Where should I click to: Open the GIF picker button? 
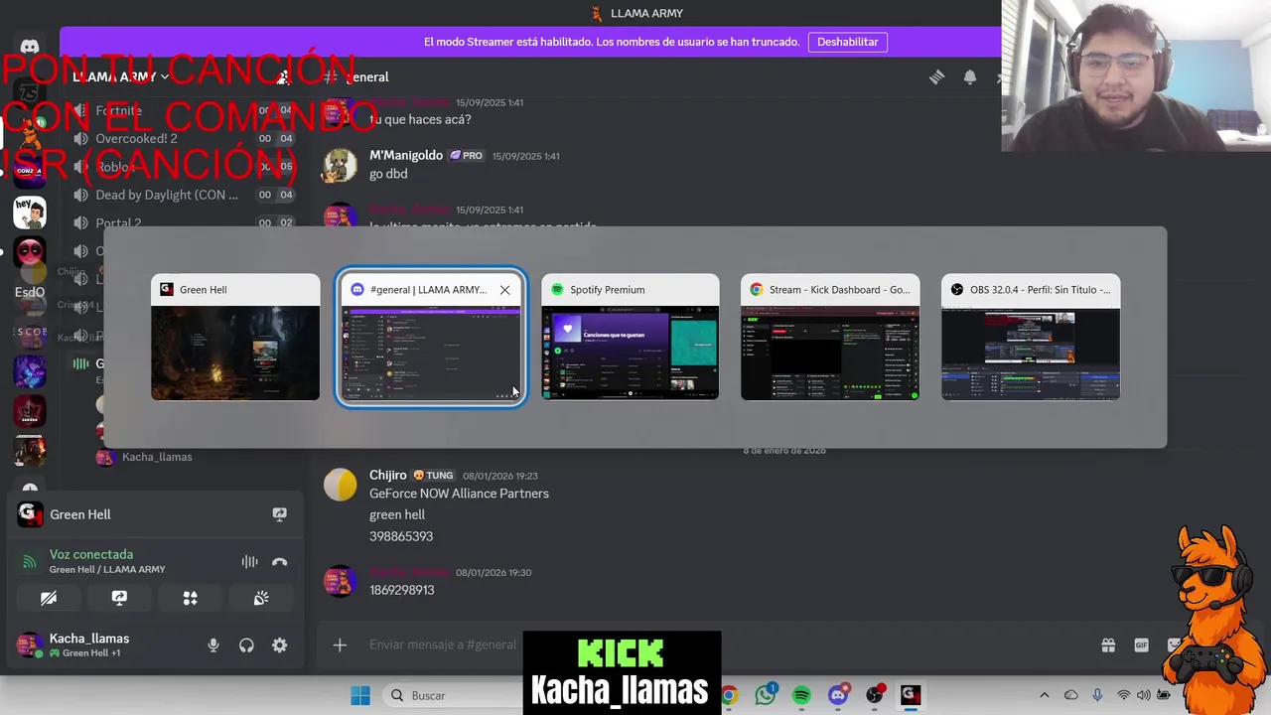click(x=1142, y=645)
